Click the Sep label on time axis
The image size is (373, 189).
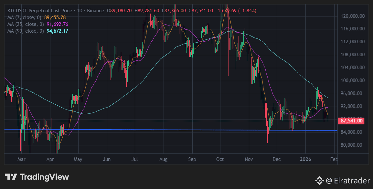pos(192,159)
